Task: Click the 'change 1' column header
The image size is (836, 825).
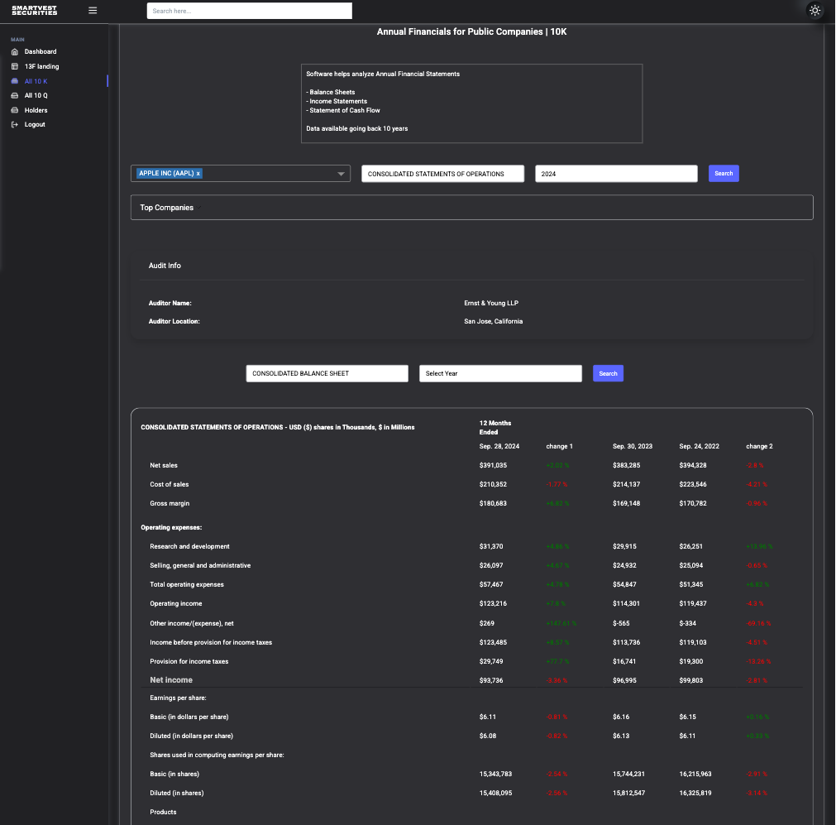Action: tap(559, 447)
